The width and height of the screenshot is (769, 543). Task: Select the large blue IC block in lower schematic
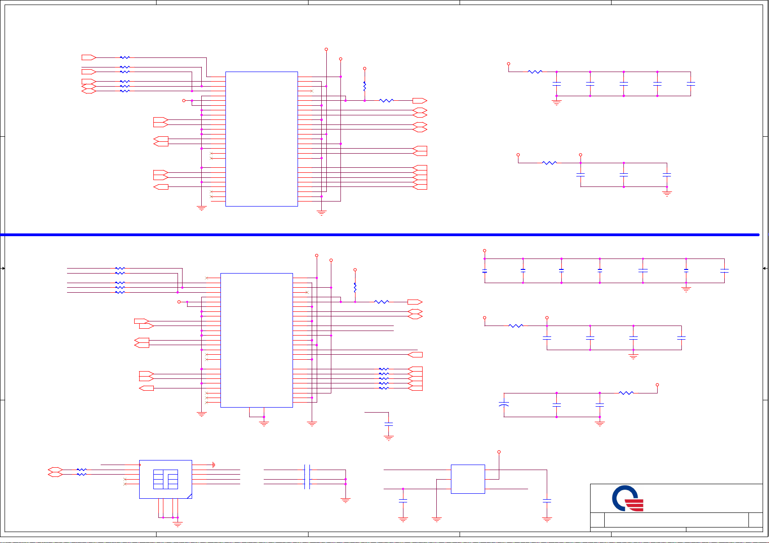[x=256, y=340]
